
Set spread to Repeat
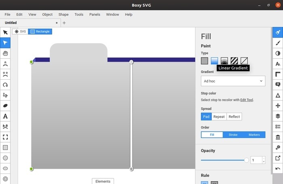click(219, 116)
